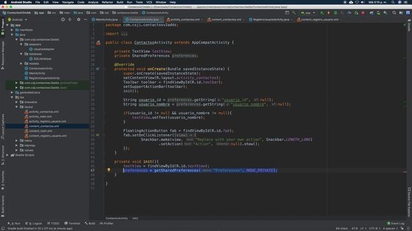Click the yellow lightbulb intention icon
This screenshot has width=412, height=231.
coord(109,169)
